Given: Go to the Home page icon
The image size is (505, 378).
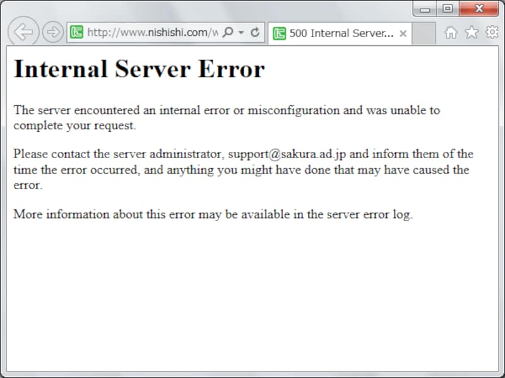Looking at the screenshot, I should pyautogui.click(x=451, y=33).
